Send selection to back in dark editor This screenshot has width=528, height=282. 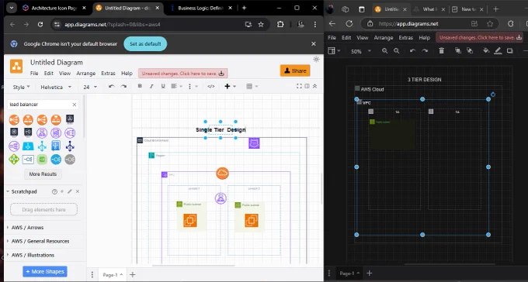click(470, 51)
